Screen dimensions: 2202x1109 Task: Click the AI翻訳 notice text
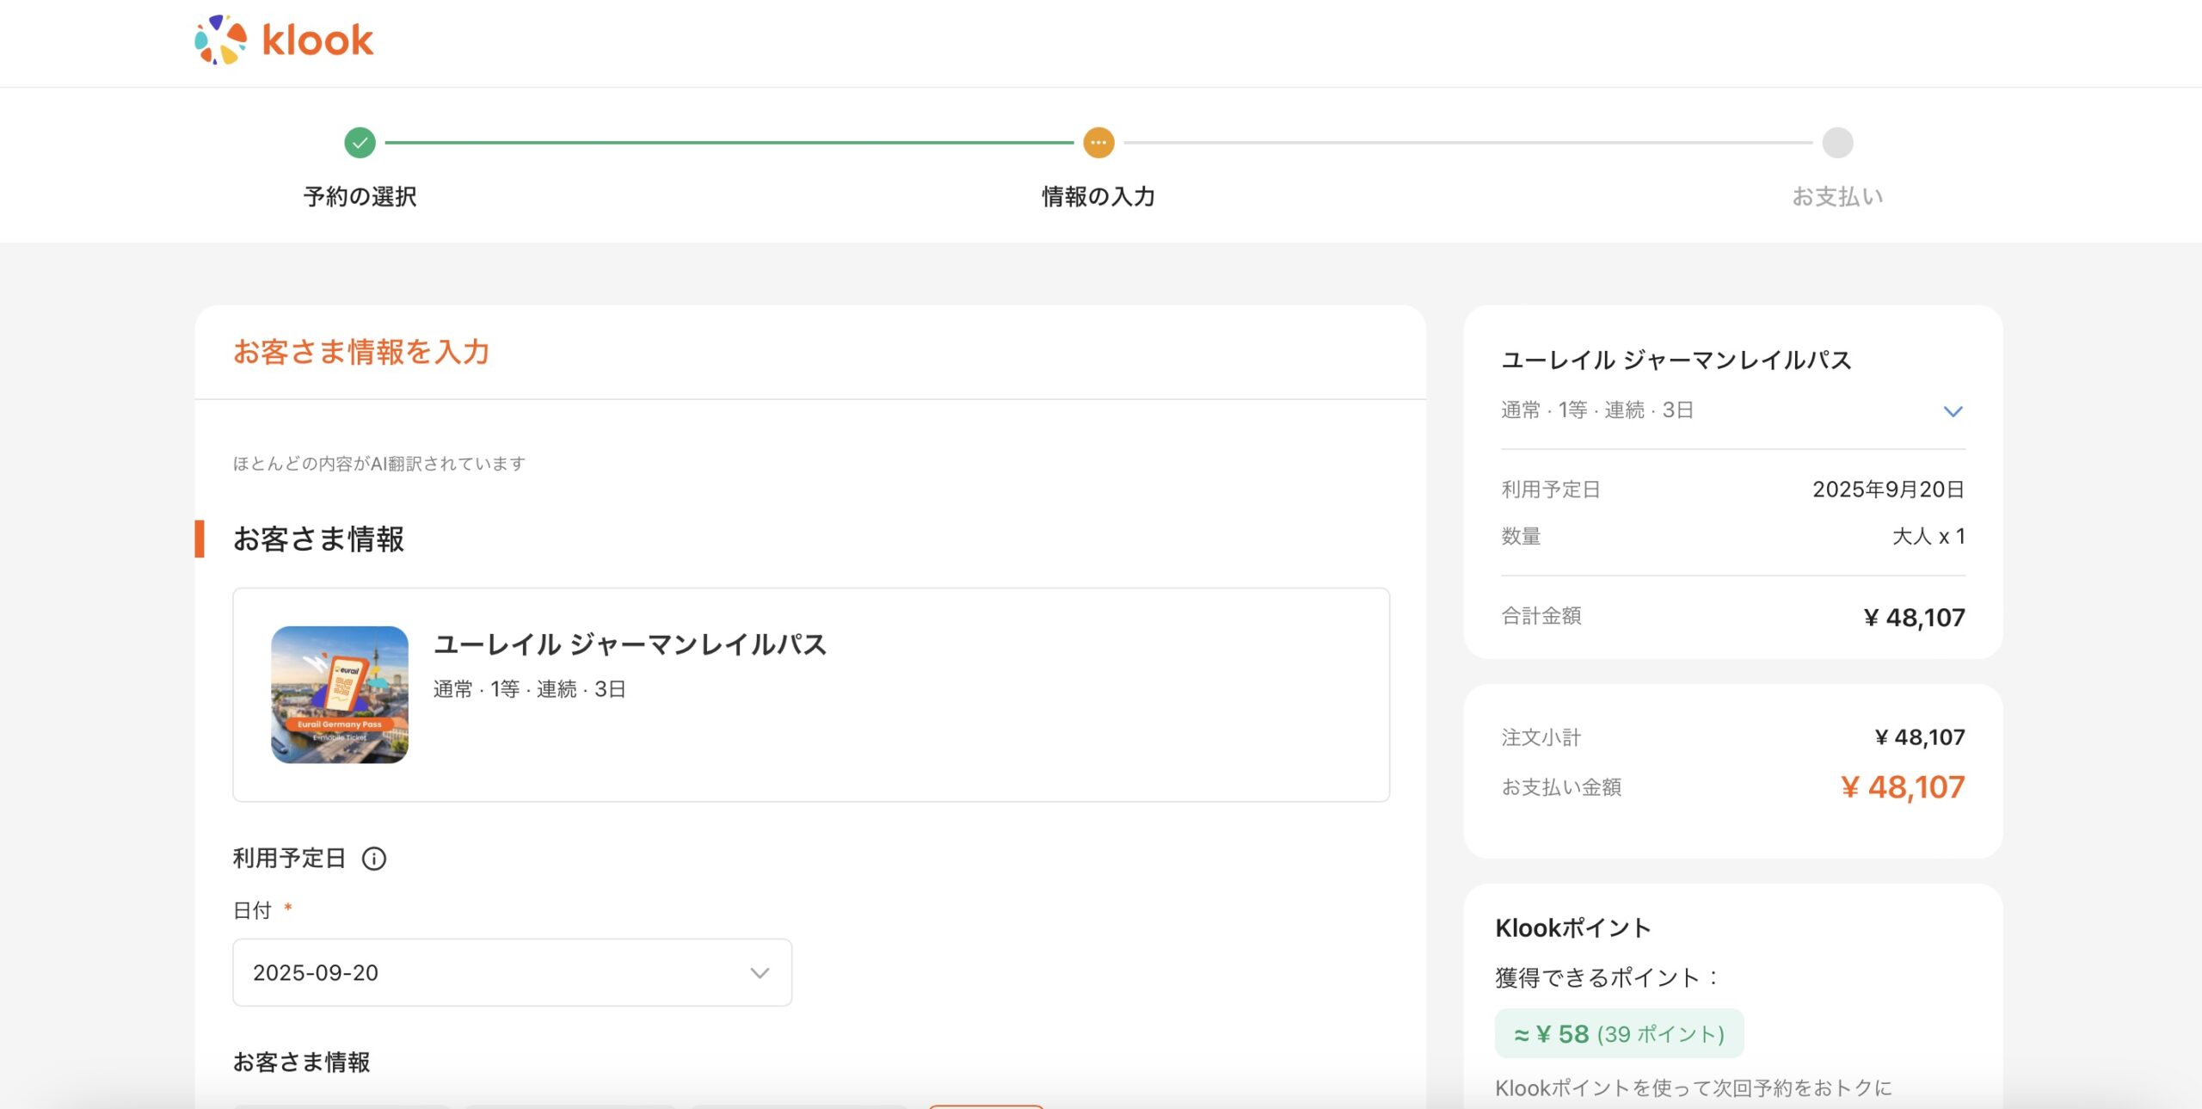(x=379, y=464)
